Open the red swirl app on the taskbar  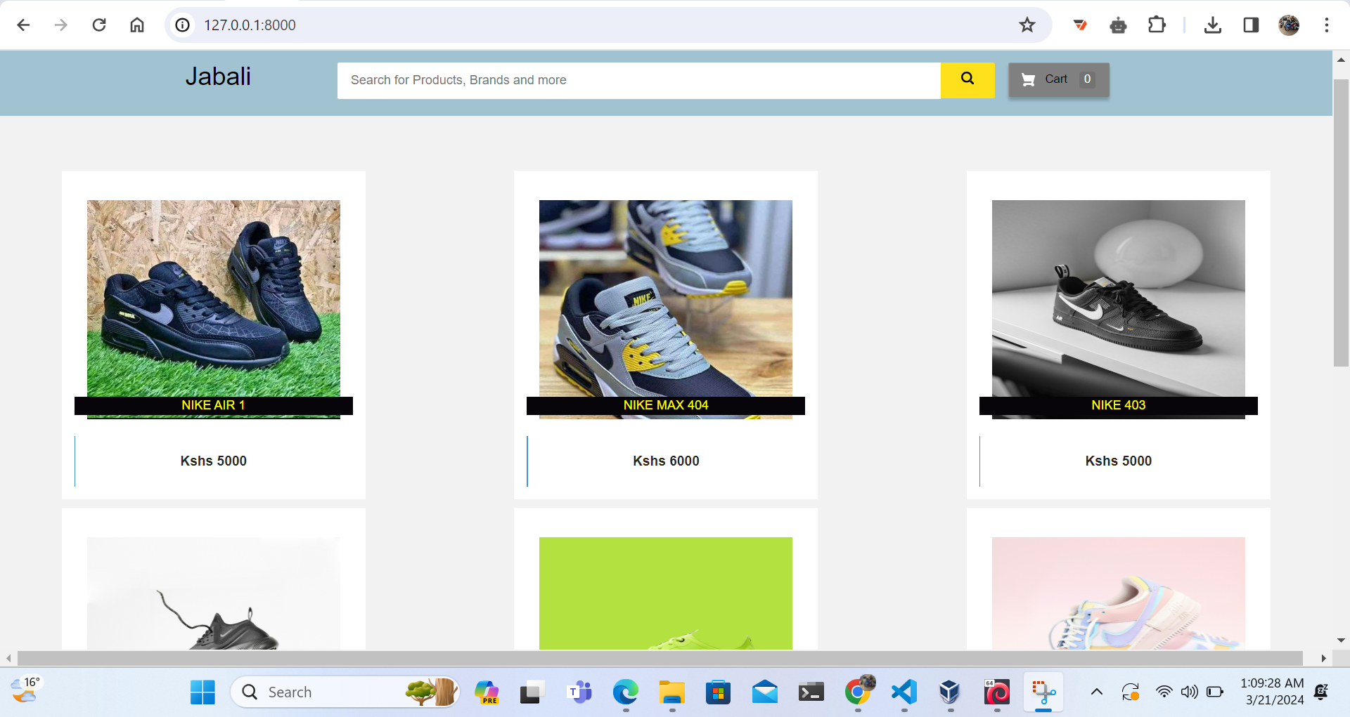(997, 692)
